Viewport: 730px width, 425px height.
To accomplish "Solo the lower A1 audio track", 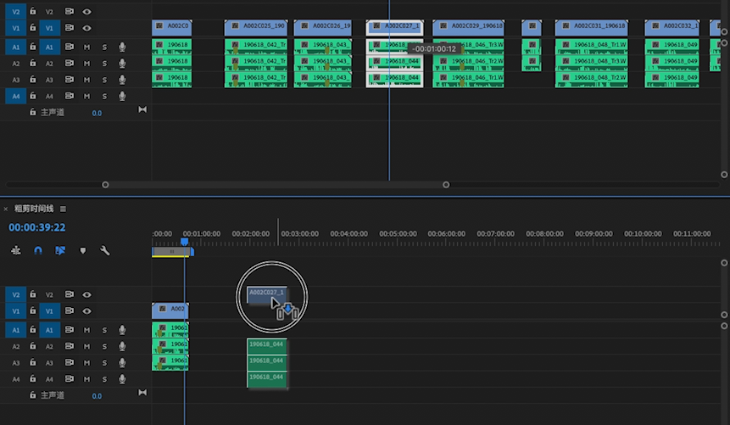I will tap(104, 330).
